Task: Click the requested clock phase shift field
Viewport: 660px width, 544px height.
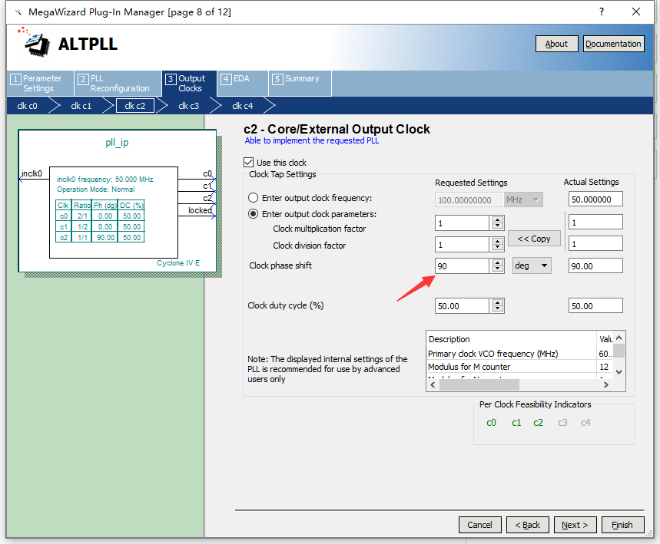Action: click(x=463, y=265)
